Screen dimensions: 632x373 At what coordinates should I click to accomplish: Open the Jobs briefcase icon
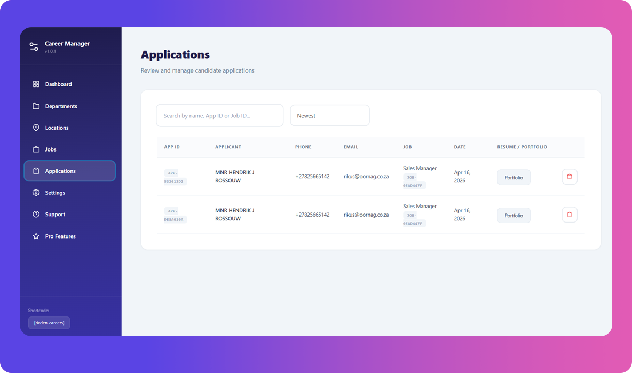coord(36,149)
